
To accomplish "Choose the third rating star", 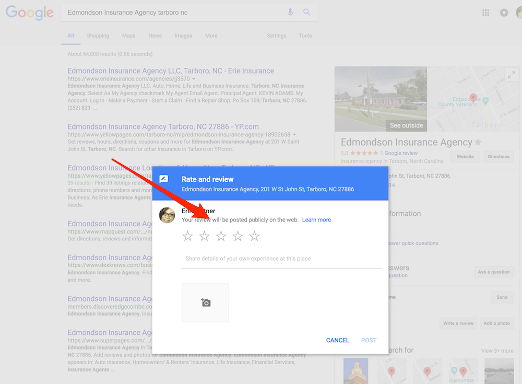I will 221,236.
